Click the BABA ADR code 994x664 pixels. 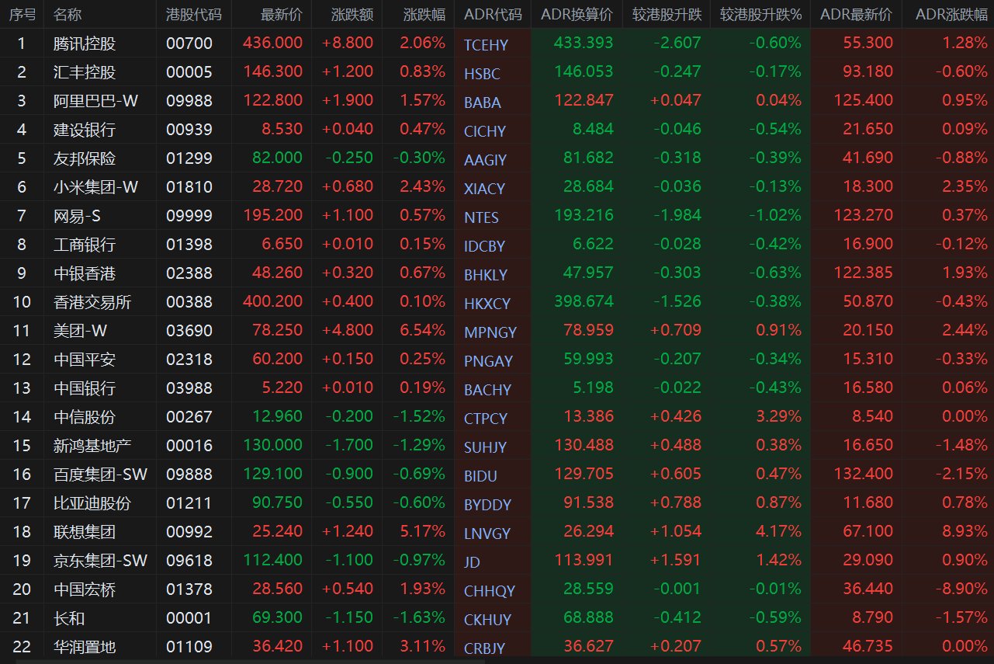point(483,103)
